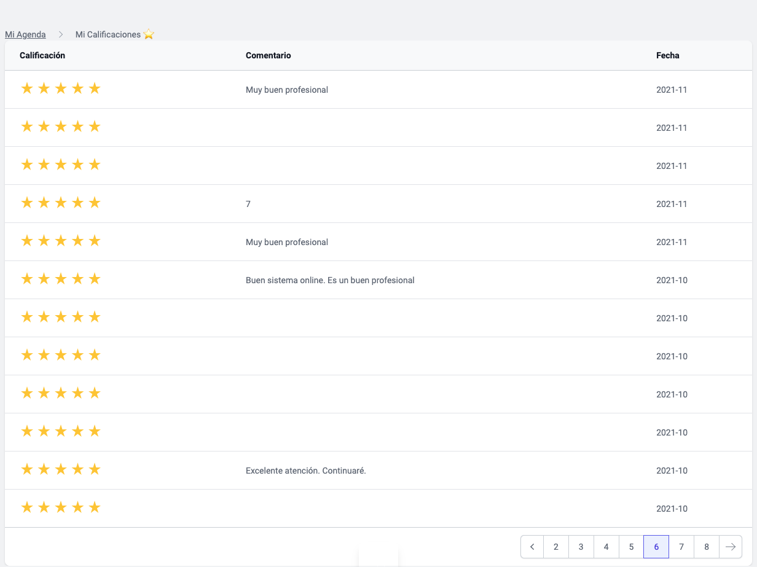Click fifth star in "Excelente atención" row
Viewport: 757px width, 567px height.
95,470
